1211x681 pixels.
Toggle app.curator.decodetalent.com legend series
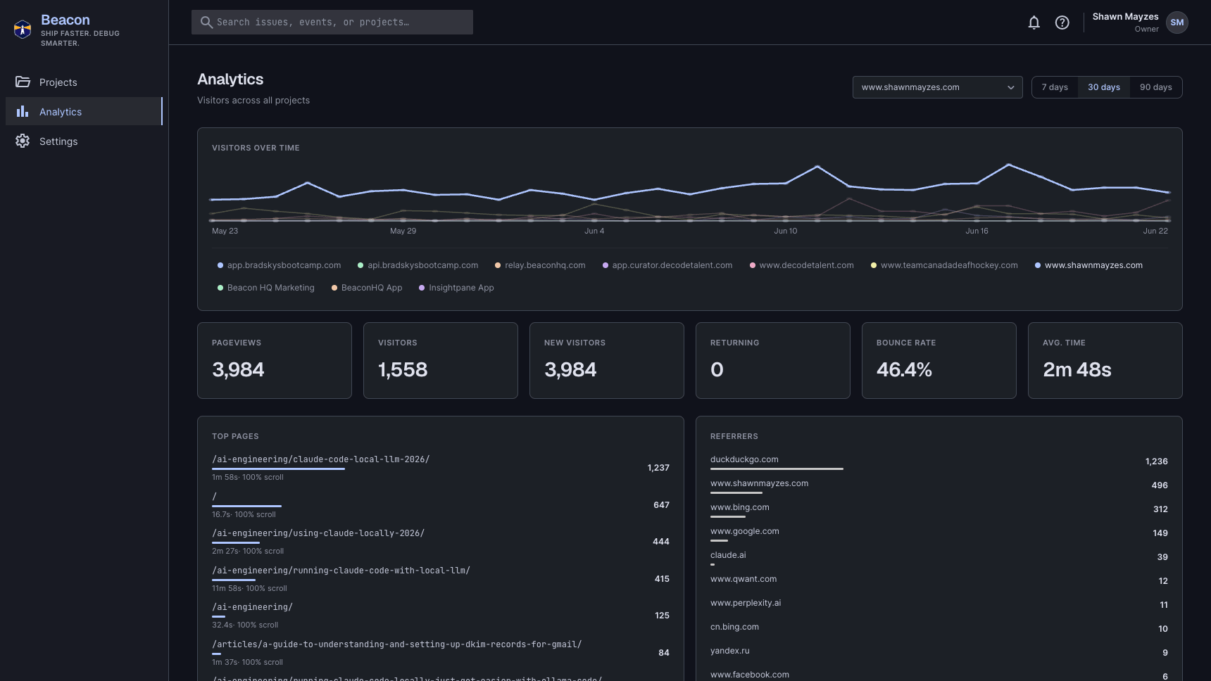coord(667,265)
